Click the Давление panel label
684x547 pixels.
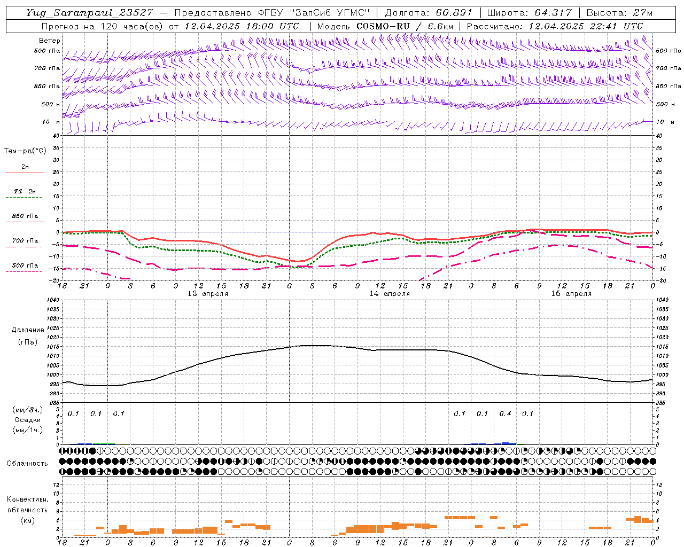point(27,330)
